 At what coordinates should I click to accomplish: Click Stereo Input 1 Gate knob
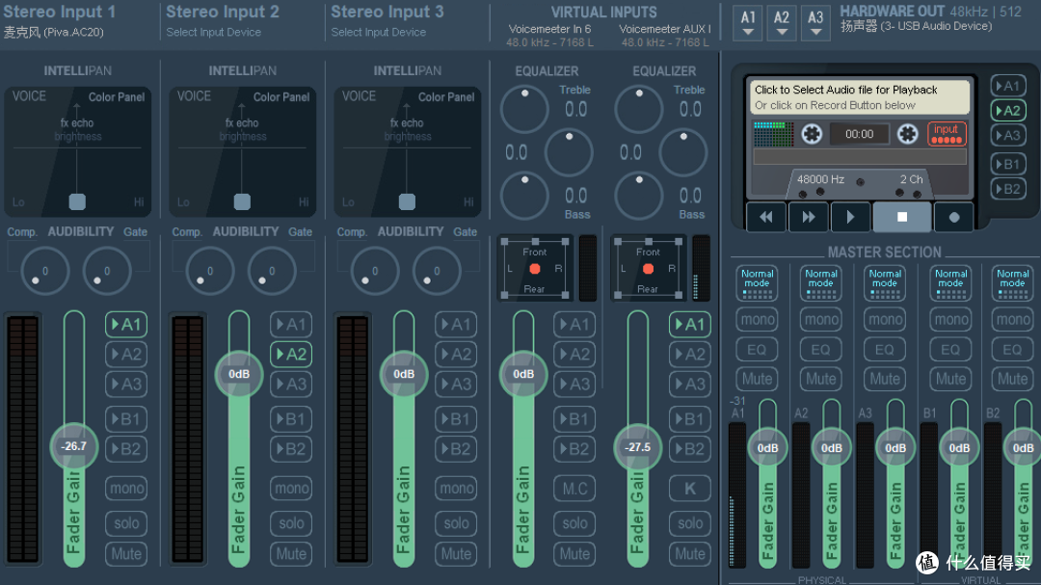pyautogui.click(x=107, y=271)
